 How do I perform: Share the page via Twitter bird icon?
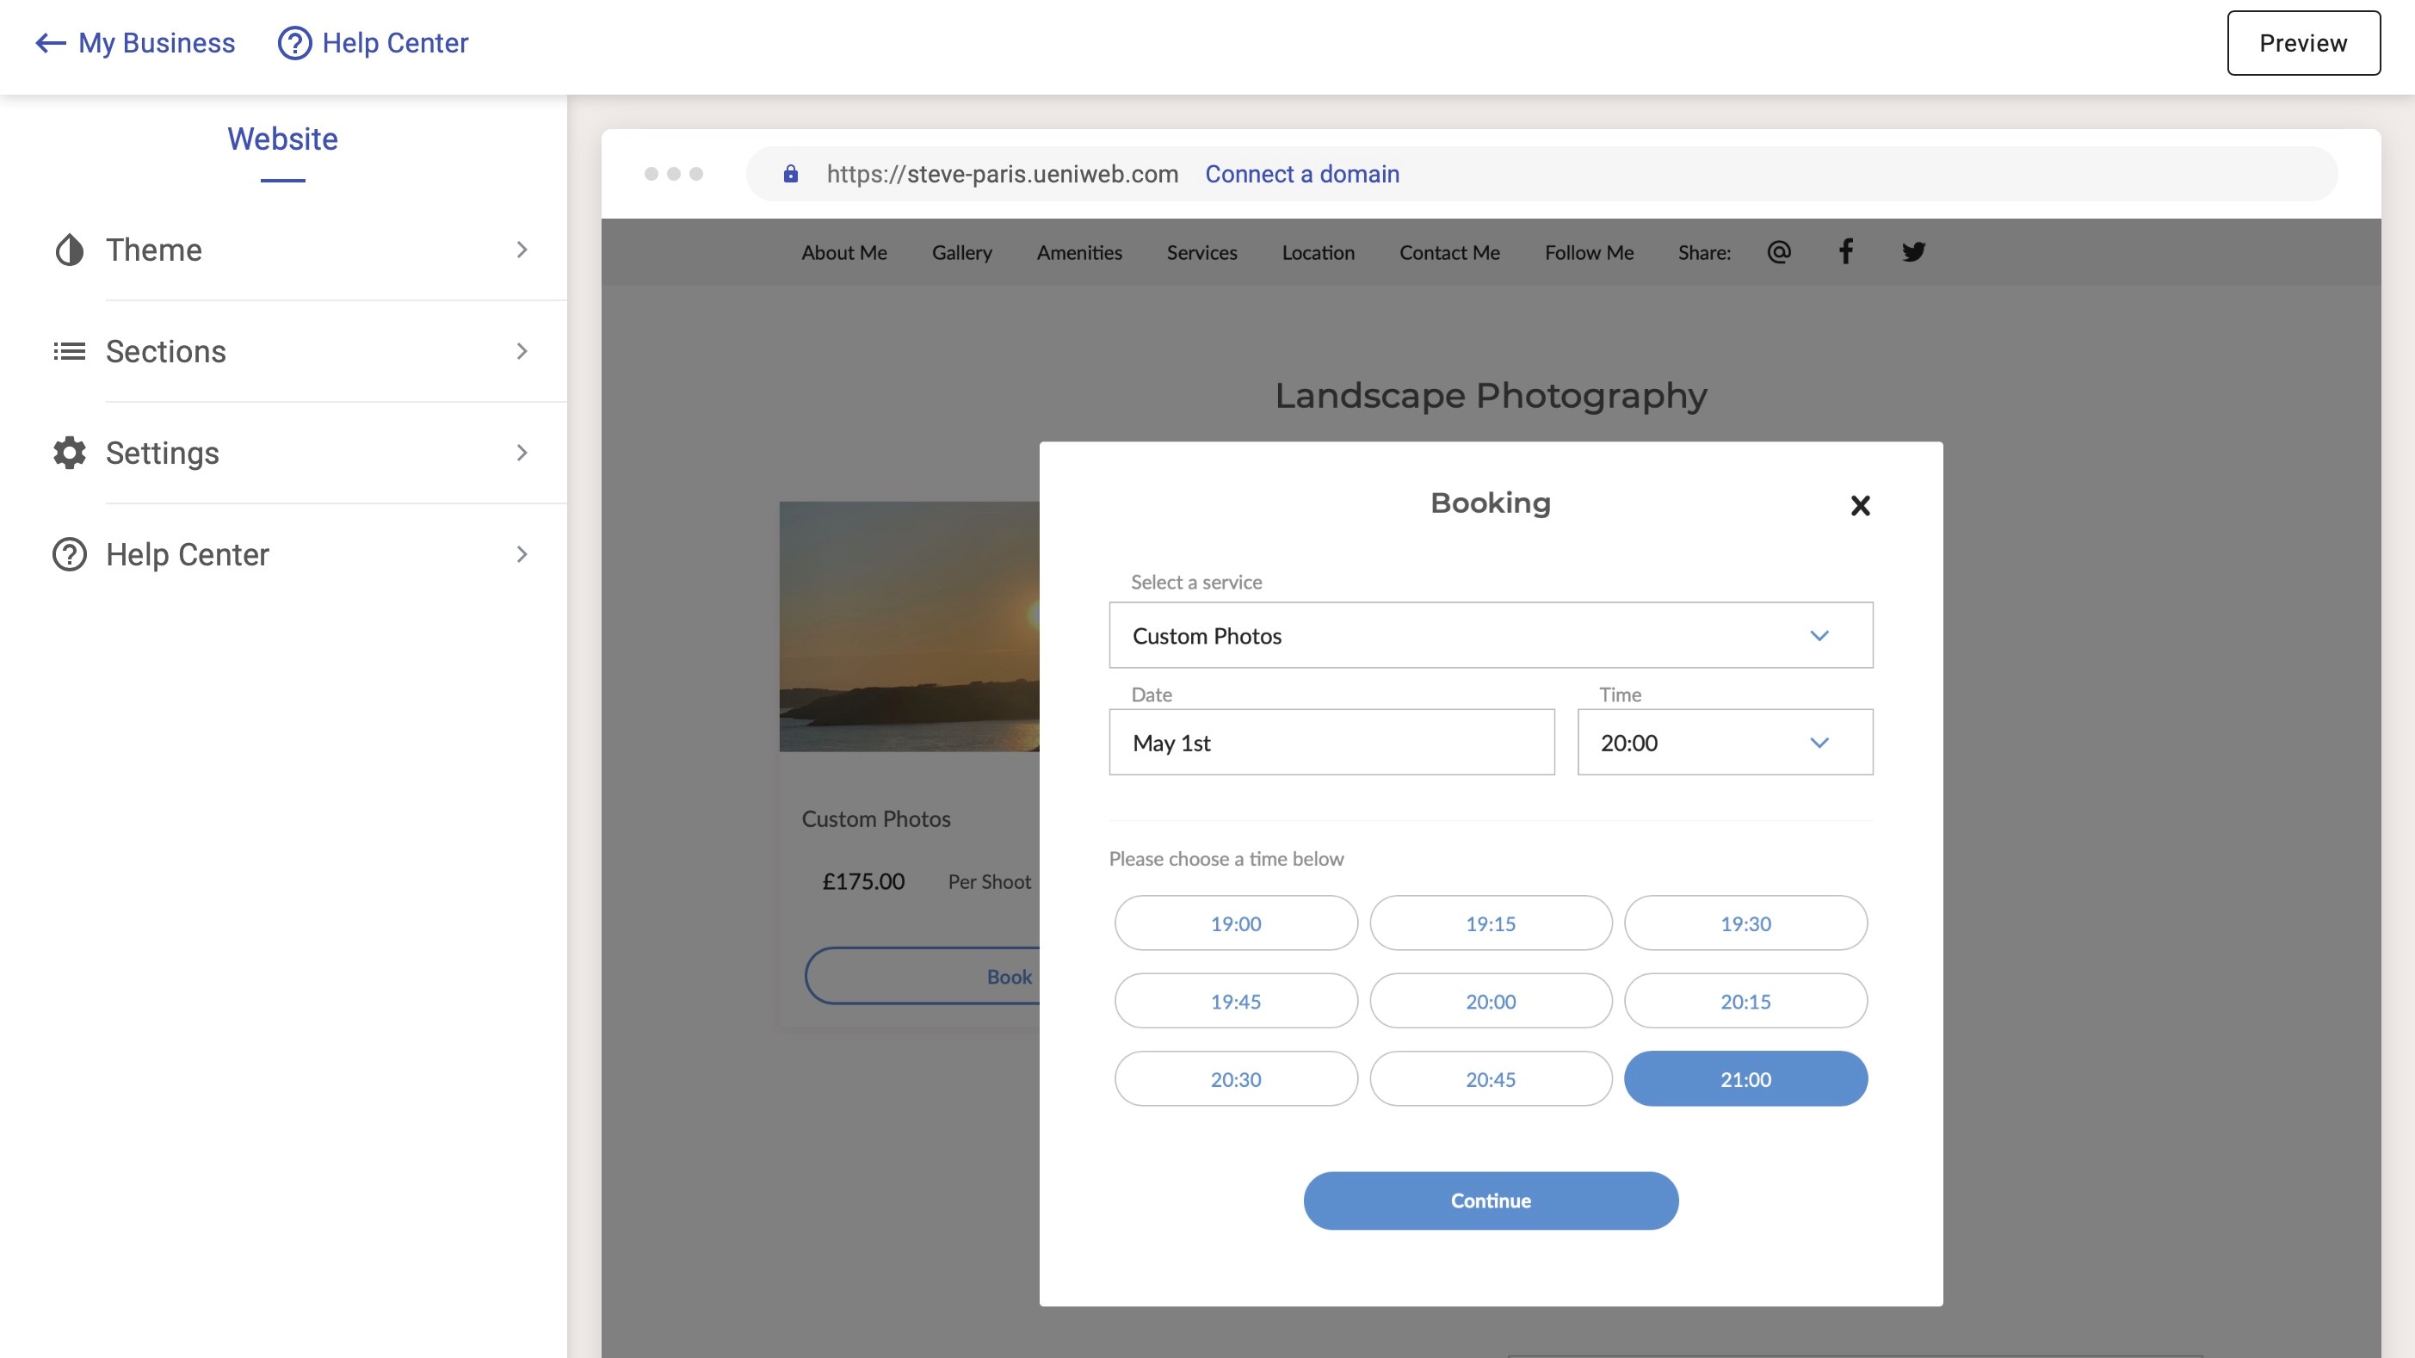pos(1913,251)
